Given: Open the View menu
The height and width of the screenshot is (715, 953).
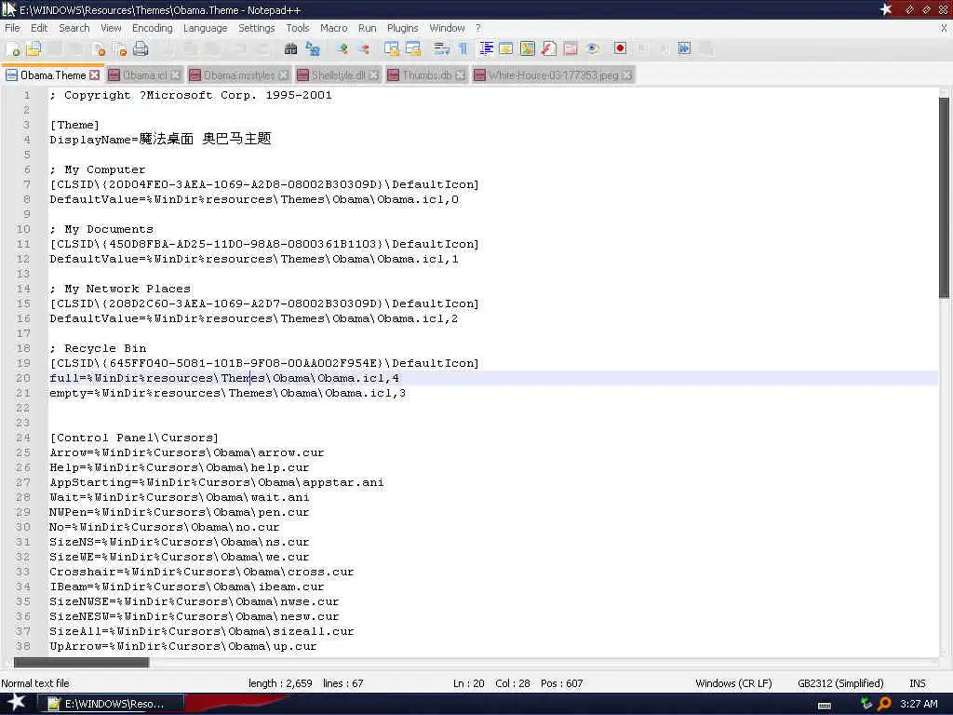Looking at the screenshot, I should pos(111,28).
